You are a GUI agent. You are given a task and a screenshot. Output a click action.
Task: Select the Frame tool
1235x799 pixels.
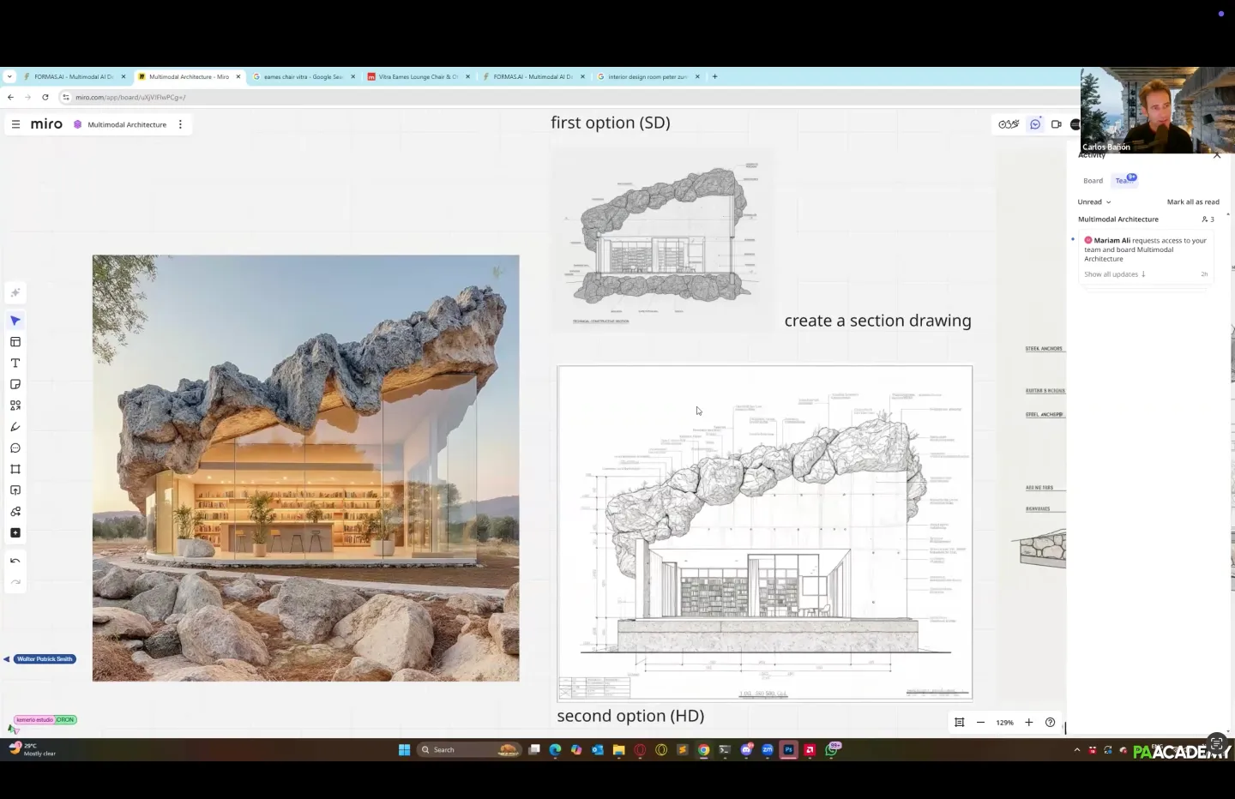point(15,469)
